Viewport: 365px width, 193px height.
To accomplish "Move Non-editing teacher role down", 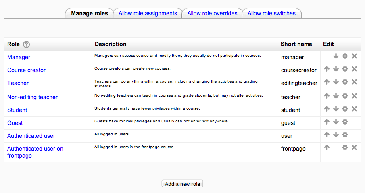I will pos(336,96).
